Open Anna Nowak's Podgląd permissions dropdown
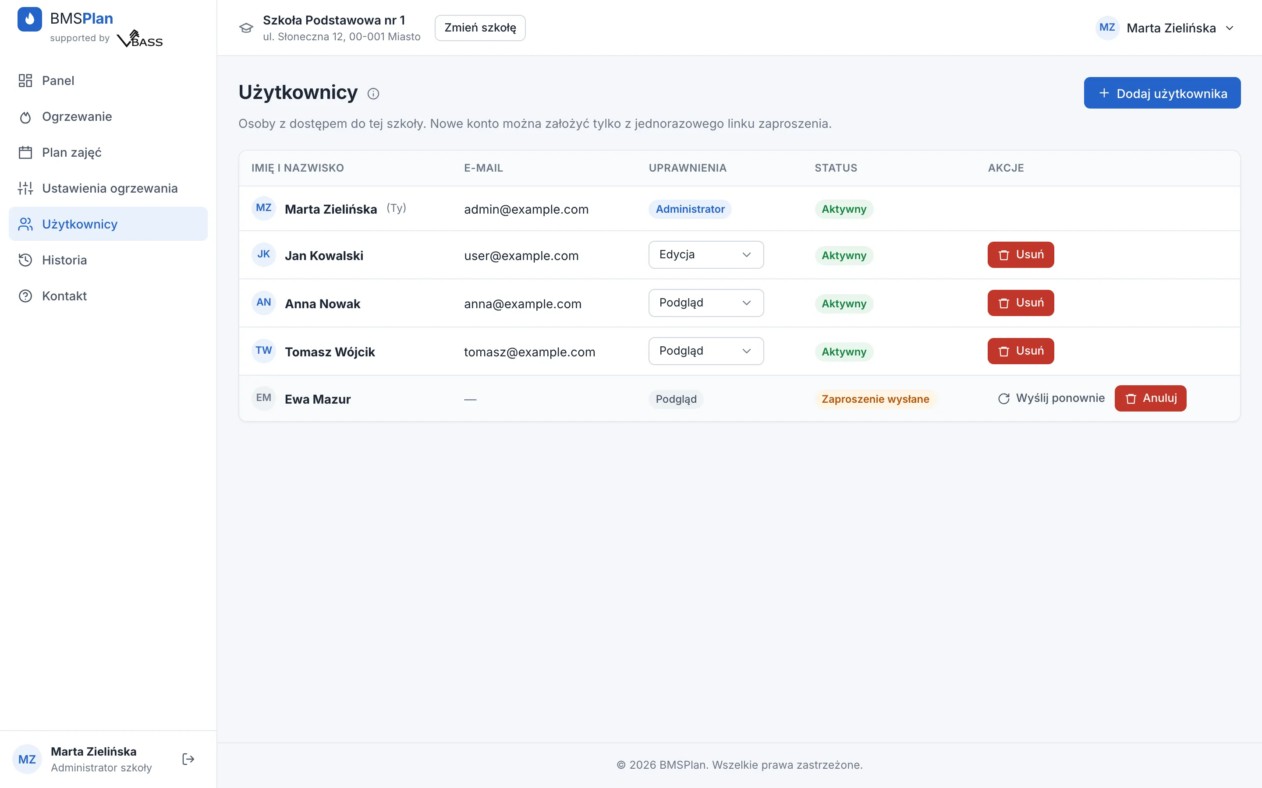This screenshot has height=788, width=1262. tap(706, 303)
